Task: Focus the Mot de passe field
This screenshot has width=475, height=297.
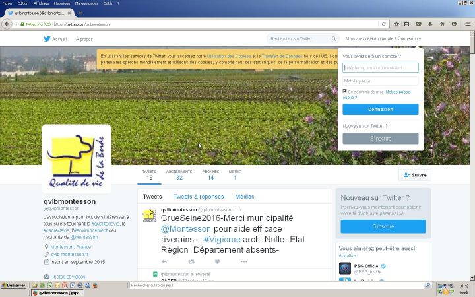Action: [x=381, y=81]
